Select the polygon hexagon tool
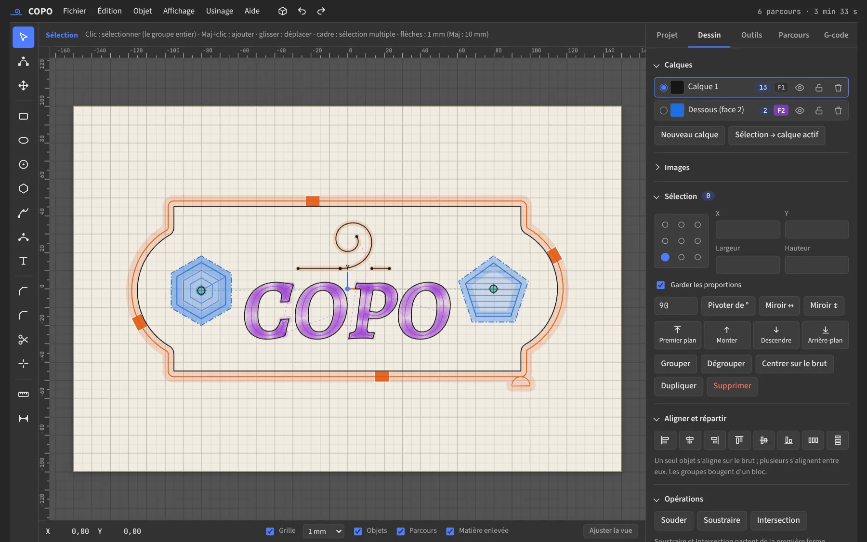 [x=23, y=188]
